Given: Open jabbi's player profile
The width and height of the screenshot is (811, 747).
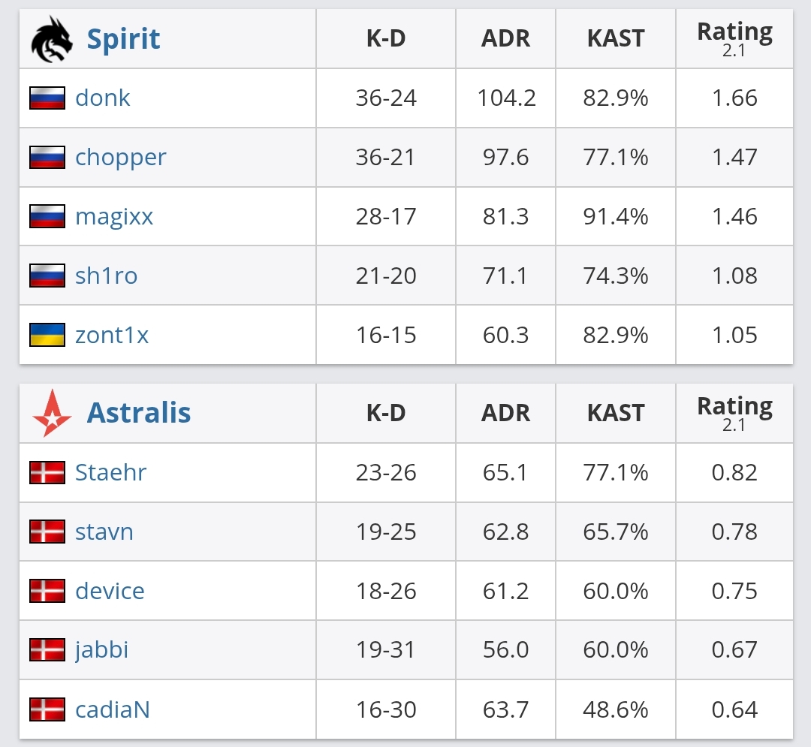Looking at the screenshot, I should coord(101,650).
